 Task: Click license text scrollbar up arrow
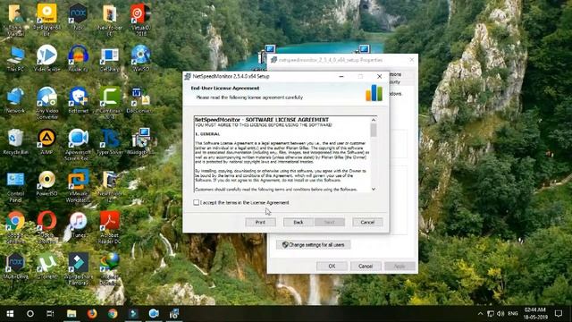pos(374,120)
